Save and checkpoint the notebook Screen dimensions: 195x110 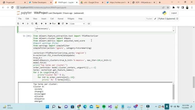[x=18, y=24]
